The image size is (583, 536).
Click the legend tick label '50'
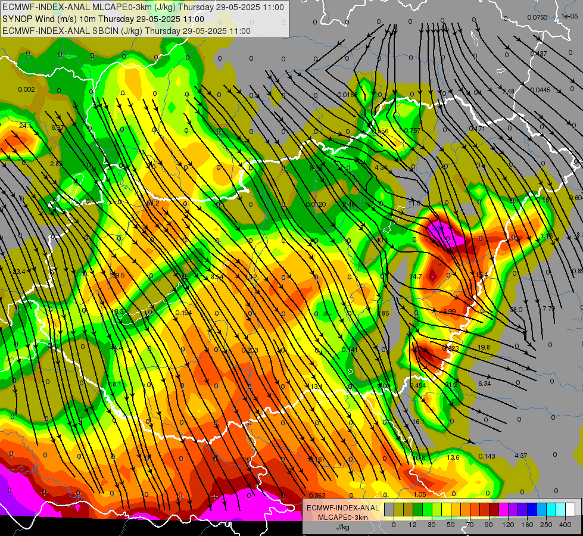coord(451,525)
